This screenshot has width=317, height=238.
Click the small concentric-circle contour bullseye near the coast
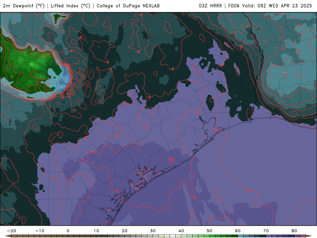pos(171,160)
